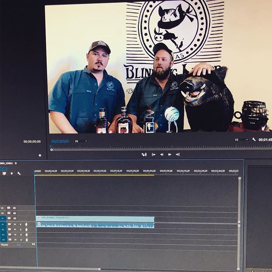Viewport: 272px width, 272px height.
Task: Hide video track V2 with eye icon
Action: 14,213
